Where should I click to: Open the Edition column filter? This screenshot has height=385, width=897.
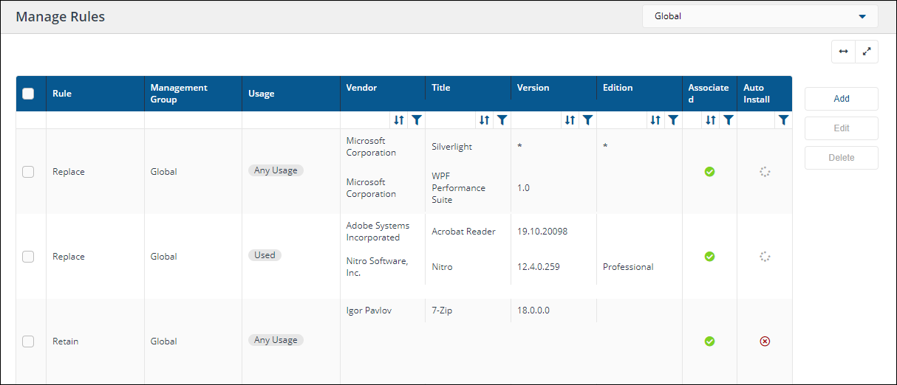[672, 120]
